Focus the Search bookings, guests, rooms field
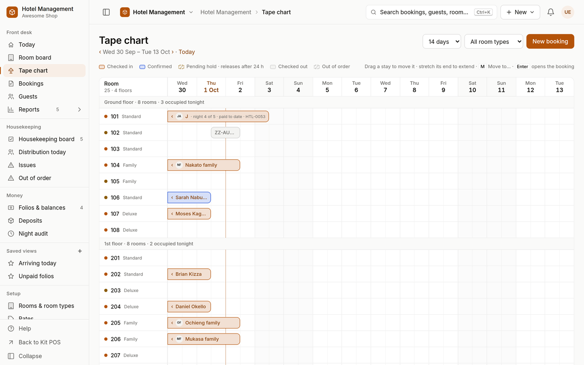Screen dimensions: 584x365 432,12
